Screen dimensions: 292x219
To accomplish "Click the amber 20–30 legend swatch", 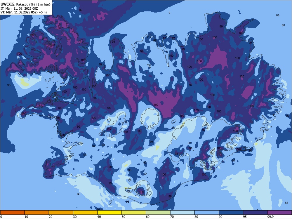I will 61,213.
